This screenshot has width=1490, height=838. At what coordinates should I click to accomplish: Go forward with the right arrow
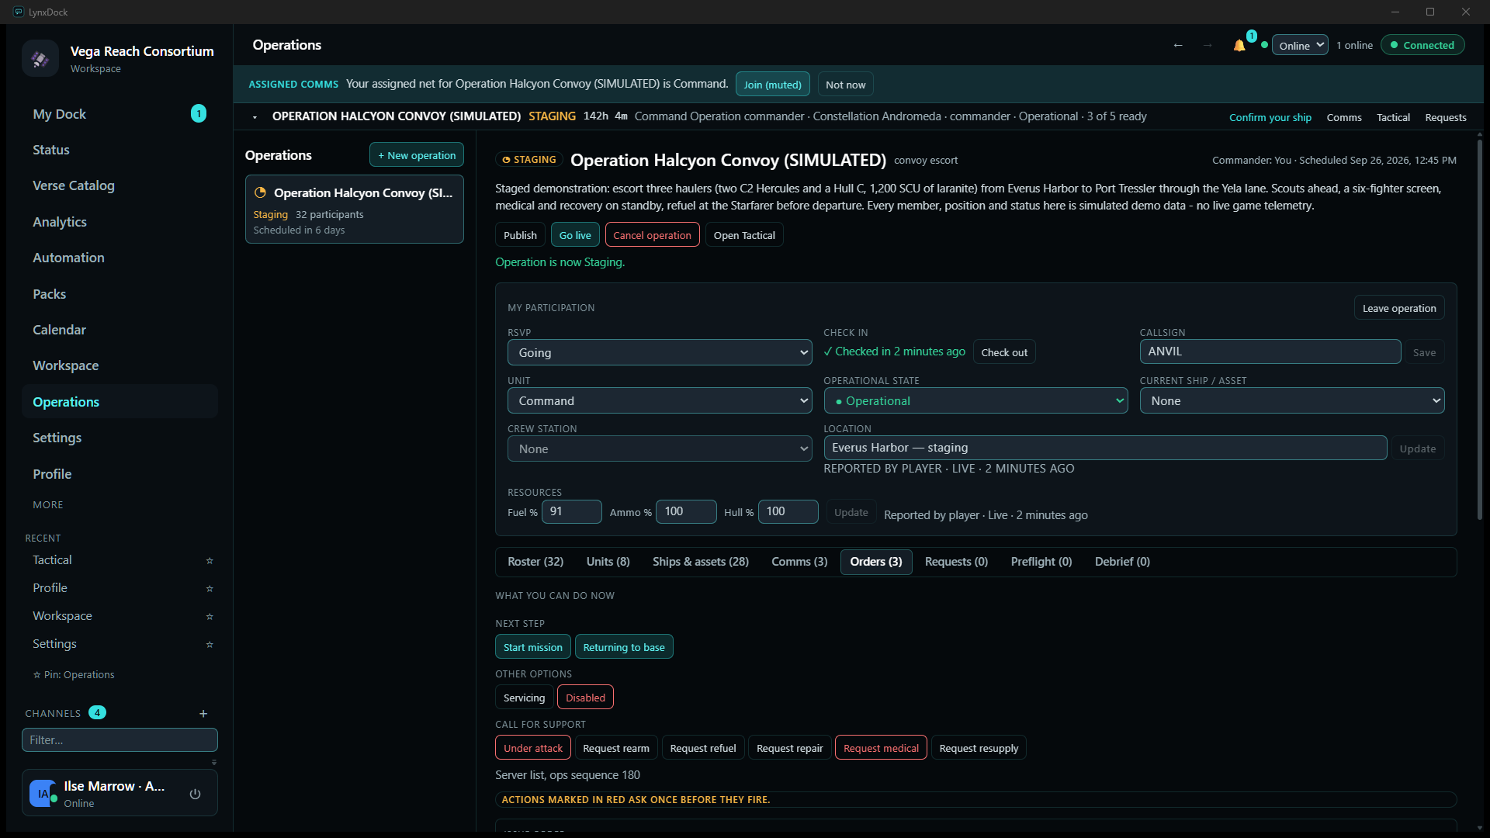click(x=1208, y=46)
